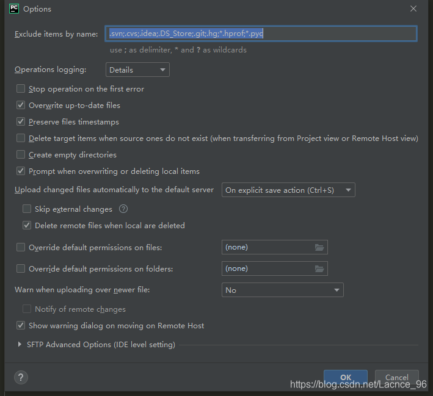The width and height of the screenshot is (433, 396).
Task: Open dialog help with question mark button
Action: [x=21, y=377]
